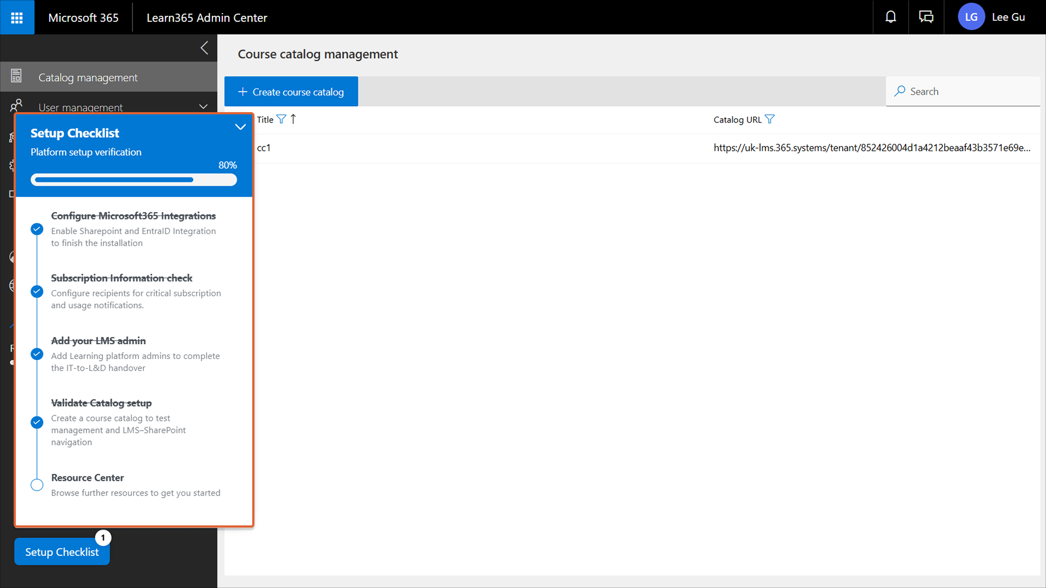The image size is (1046, 588).
Task: Collapse the left navigation sidebar
Action: tap(204, 48)
